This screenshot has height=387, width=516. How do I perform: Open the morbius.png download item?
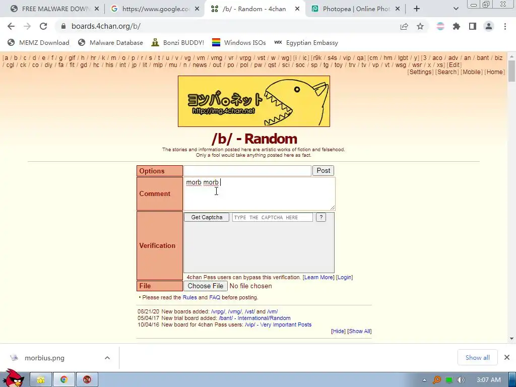tap(44, 358)
